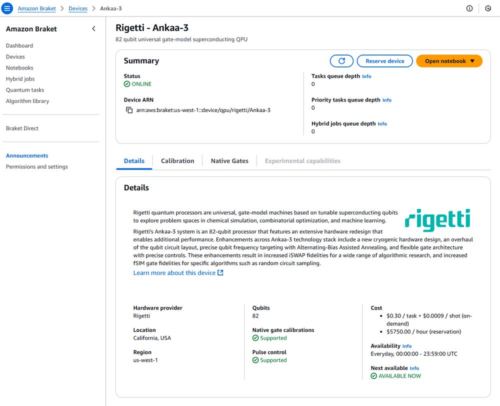This screenshot has width=500, height=406.
Task: Click the Rigetti hardware provider value
Action: [x=141, y=315]
